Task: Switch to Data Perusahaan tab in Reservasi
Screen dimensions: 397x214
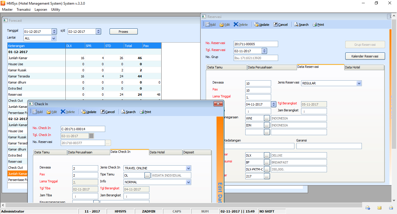Action: [272, 67]
